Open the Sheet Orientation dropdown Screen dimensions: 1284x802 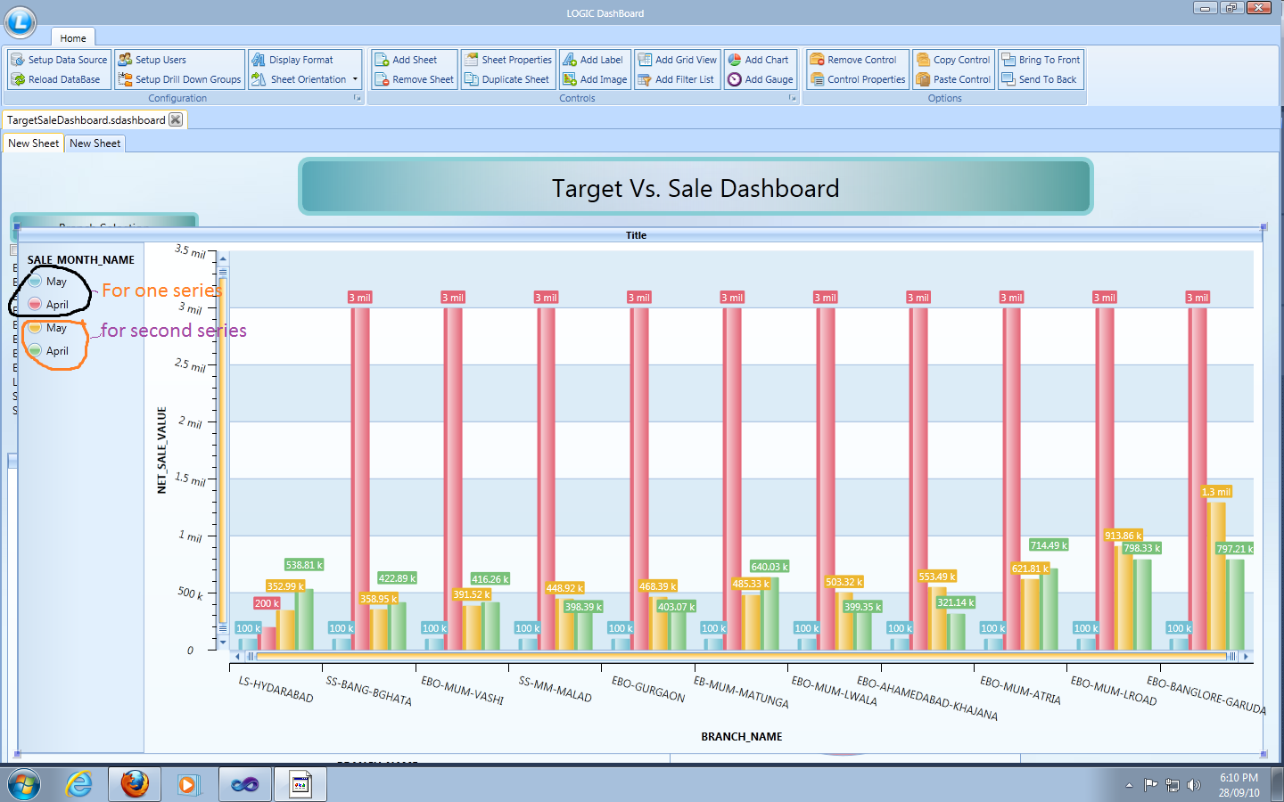[x=304, y=79]
